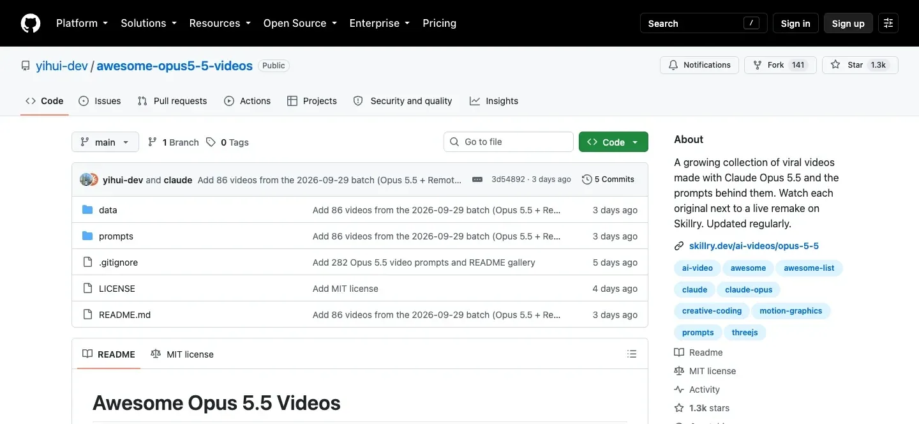Screen dimensions: 919x424
Task: Switch to the Pull requests tab
Action: click(172, 101)
